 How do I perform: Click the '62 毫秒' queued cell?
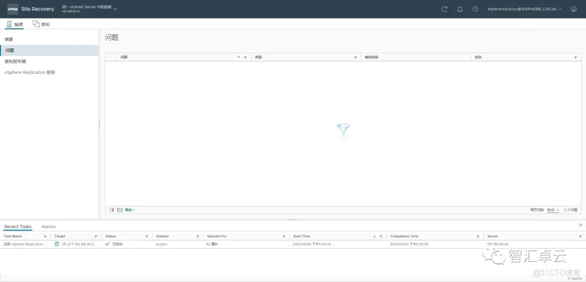click(213, 244)
